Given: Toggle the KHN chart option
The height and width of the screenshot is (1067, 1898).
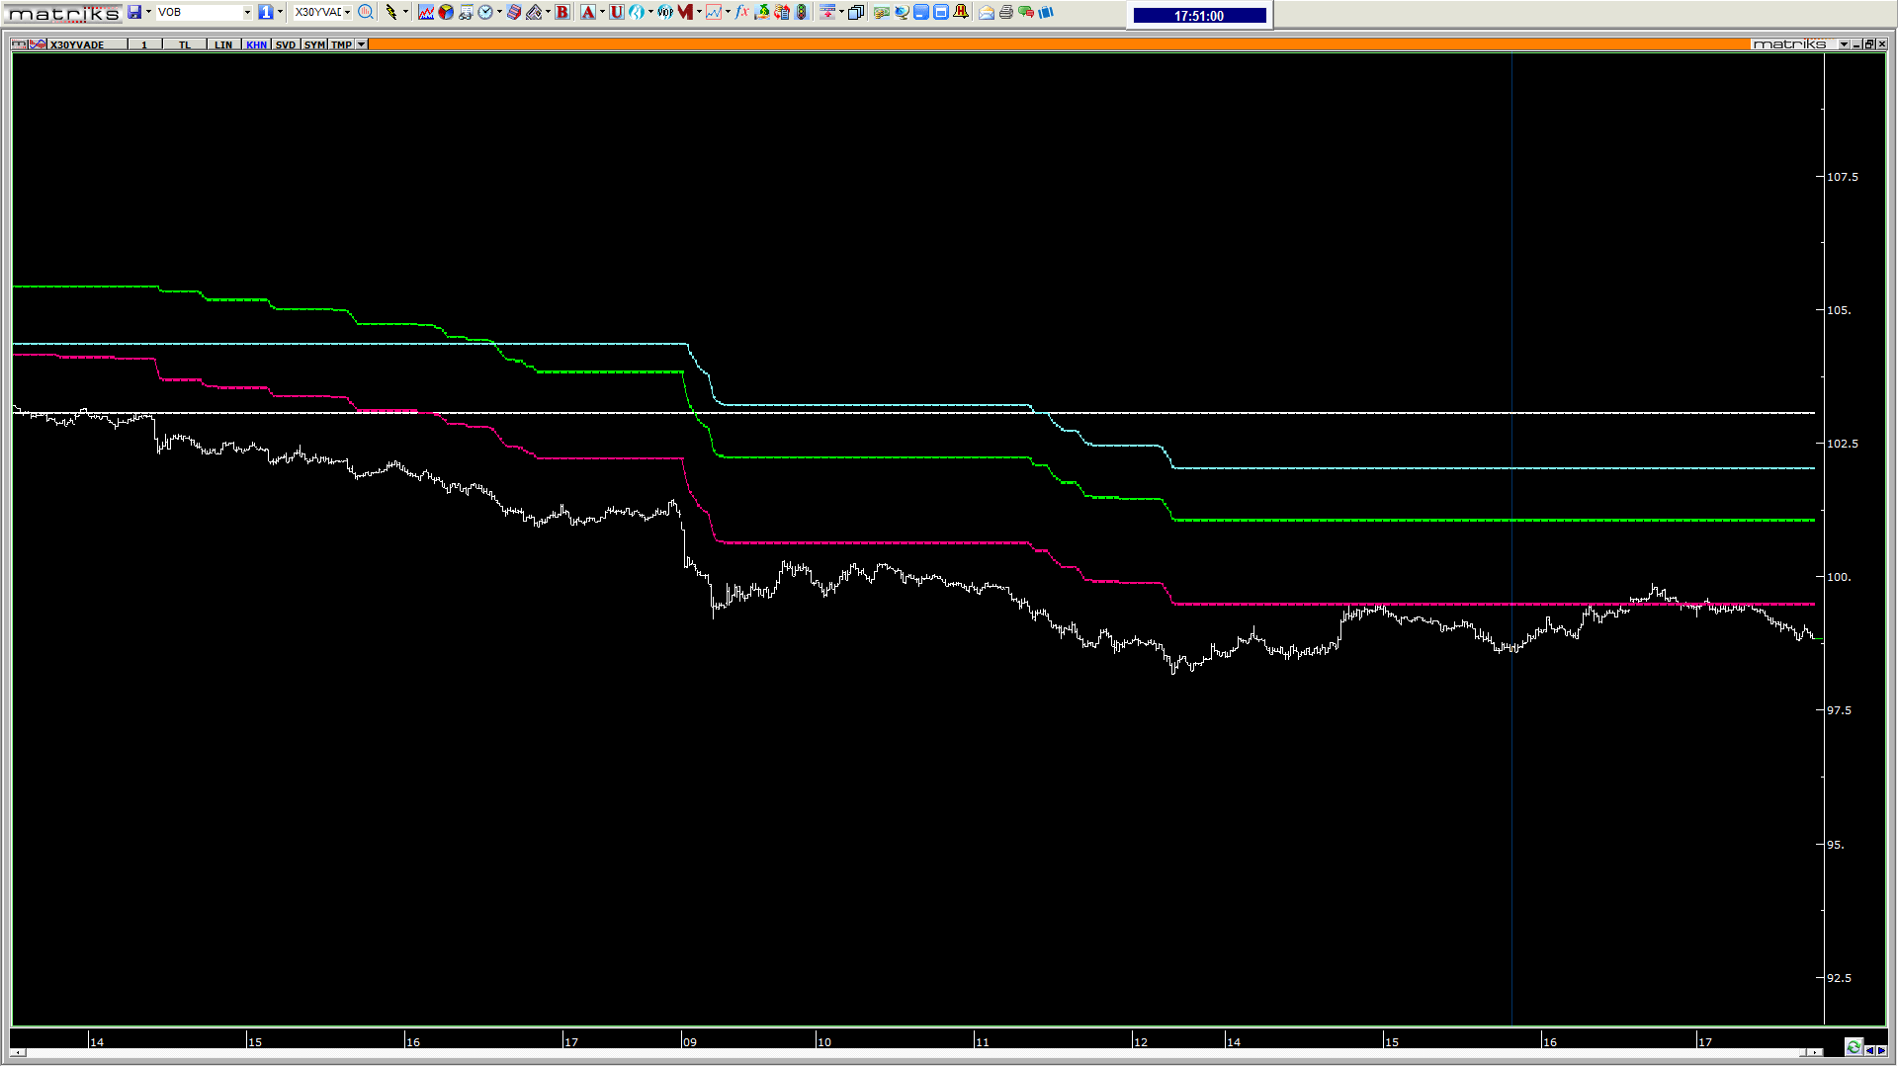Looking at the screenshot, I should [256, 44].
